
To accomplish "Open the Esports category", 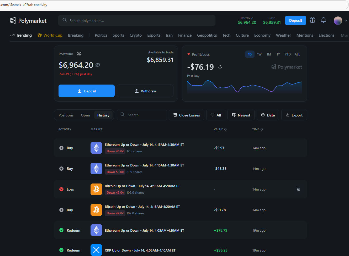I will 154,35.
